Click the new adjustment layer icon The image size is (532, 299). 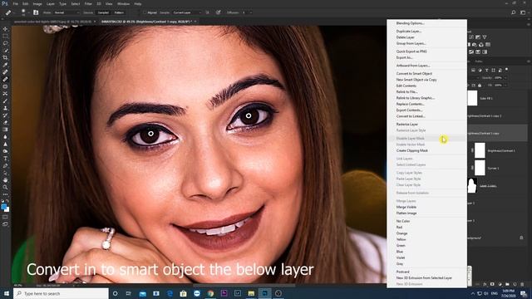[500, 284]
